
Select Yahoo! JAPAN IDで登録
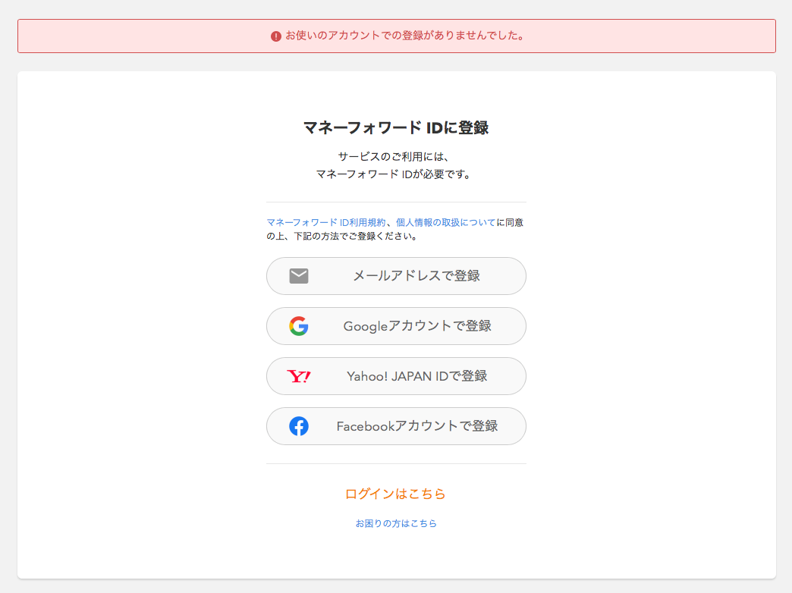[396, 376]
